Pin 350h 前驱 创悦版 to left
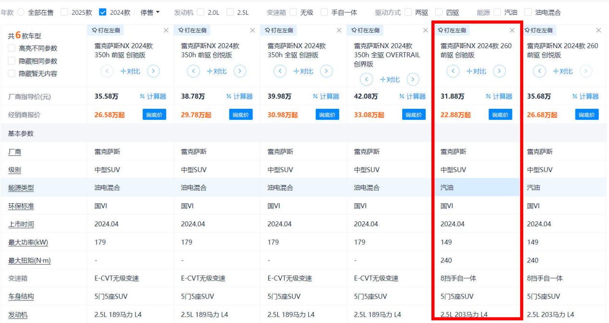The width and height of the screenshot is (609, 323). coord(191,31)
